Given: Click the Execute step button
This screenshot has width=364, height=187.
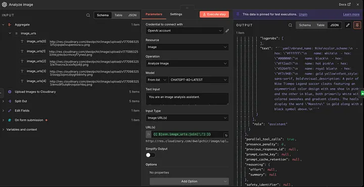Looking at the screenshot, I should click(214, 14).
